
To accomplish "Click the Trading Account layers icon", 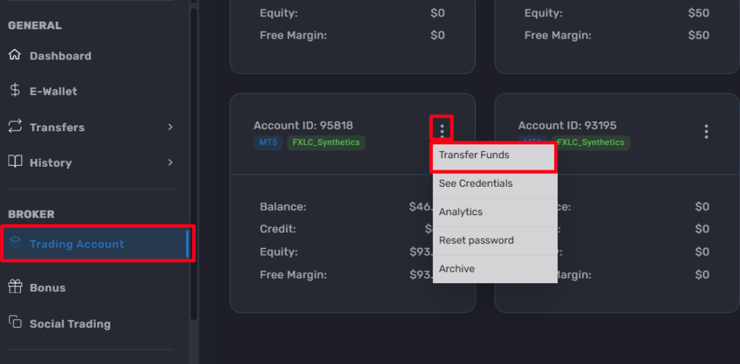I will click(x=15, y=243).
